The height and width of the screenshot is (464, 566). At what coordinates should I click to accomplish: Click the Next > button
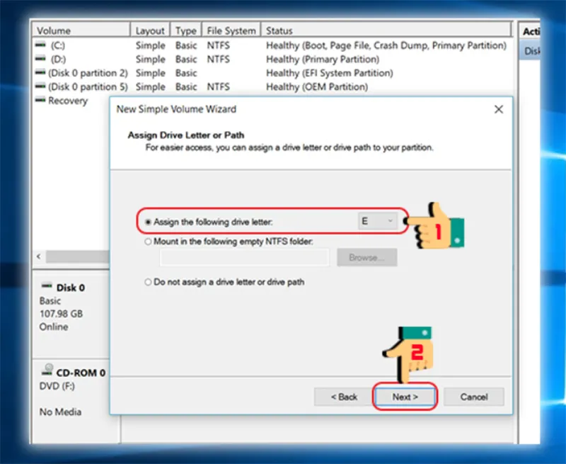405,397
